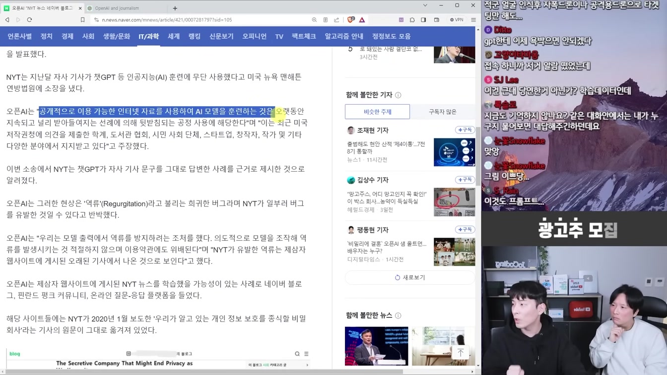Image resolution: width=667 pixels, height=375 pixels.
Task: Click the scroll-to-top arrow button
Action: [x=460, y=352]
